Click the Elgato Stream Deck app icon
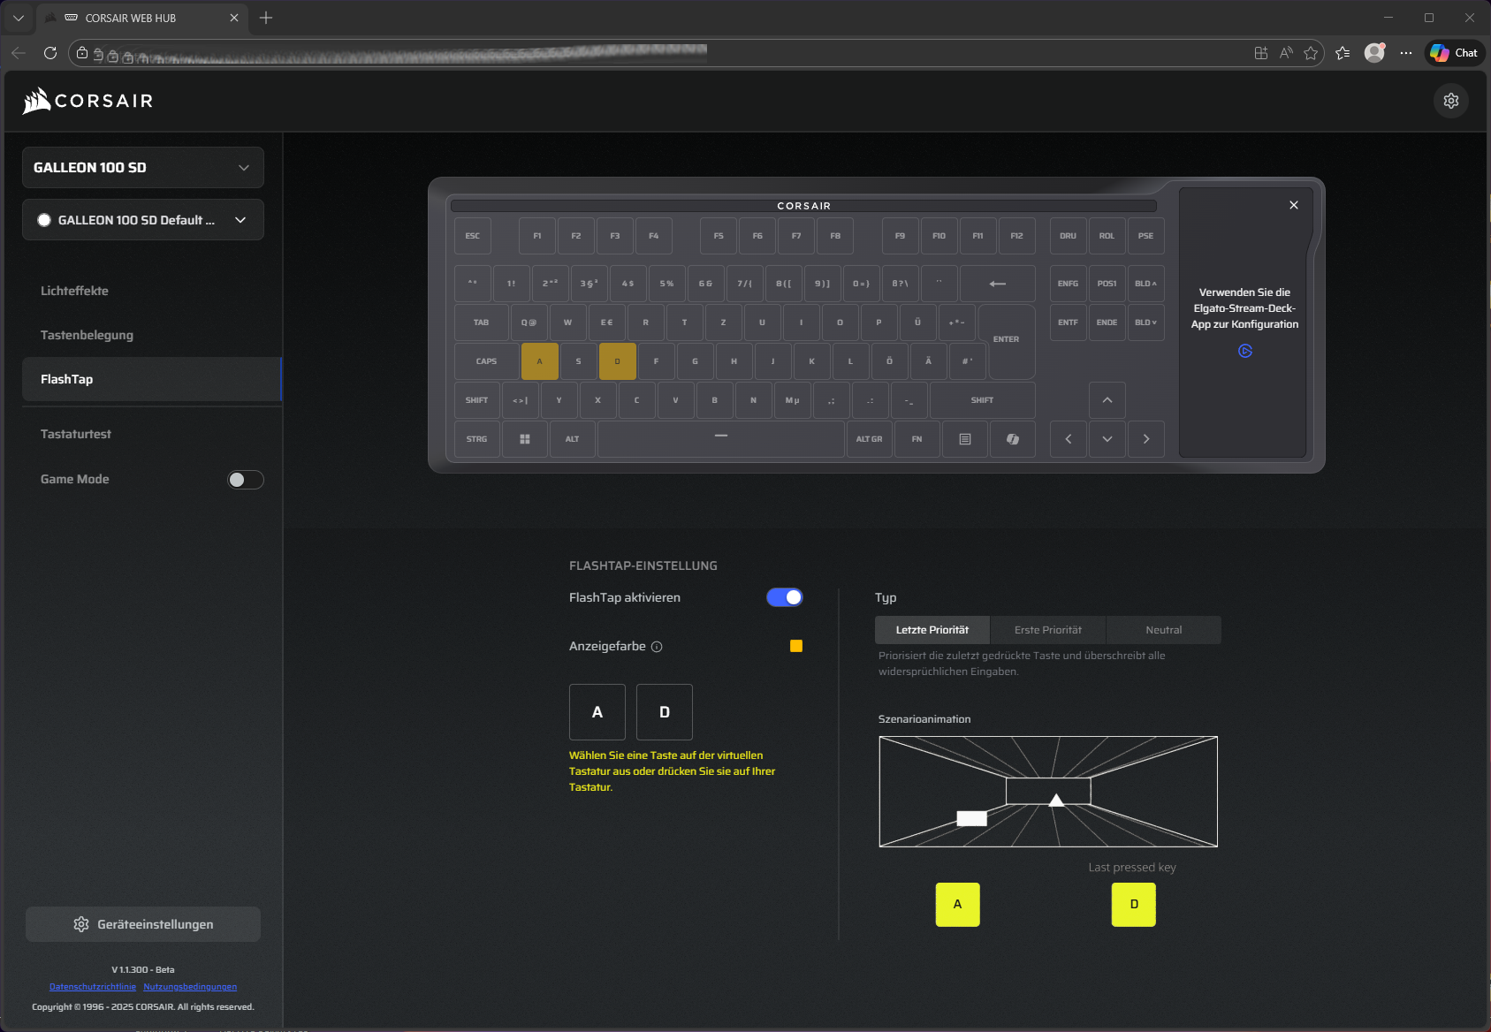Image resolution: width=1491 pixels, height=1032 pixels. pos(1244,351)
